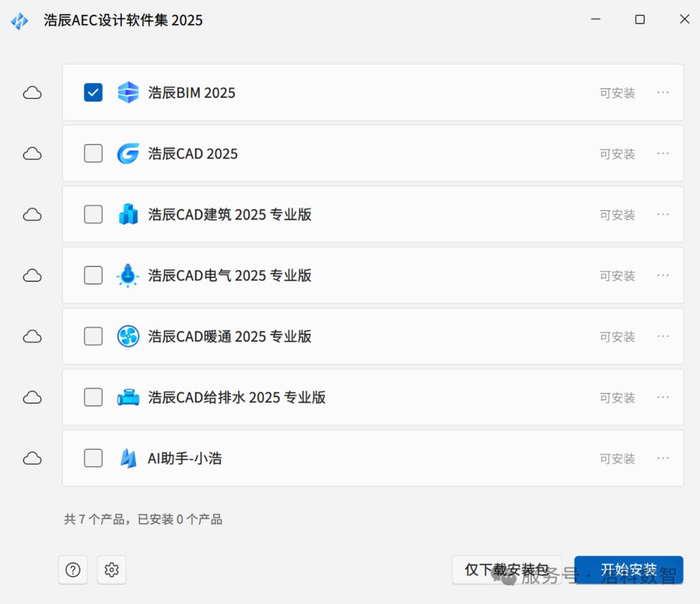
Task: Click the 仅下载安装包 button
Action: 507,570
